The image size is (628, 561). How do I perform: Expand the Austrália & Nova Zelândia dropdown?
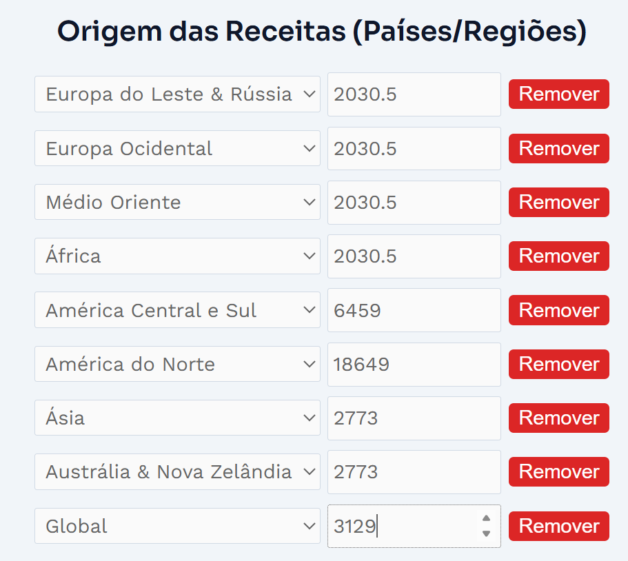point(177,471)
